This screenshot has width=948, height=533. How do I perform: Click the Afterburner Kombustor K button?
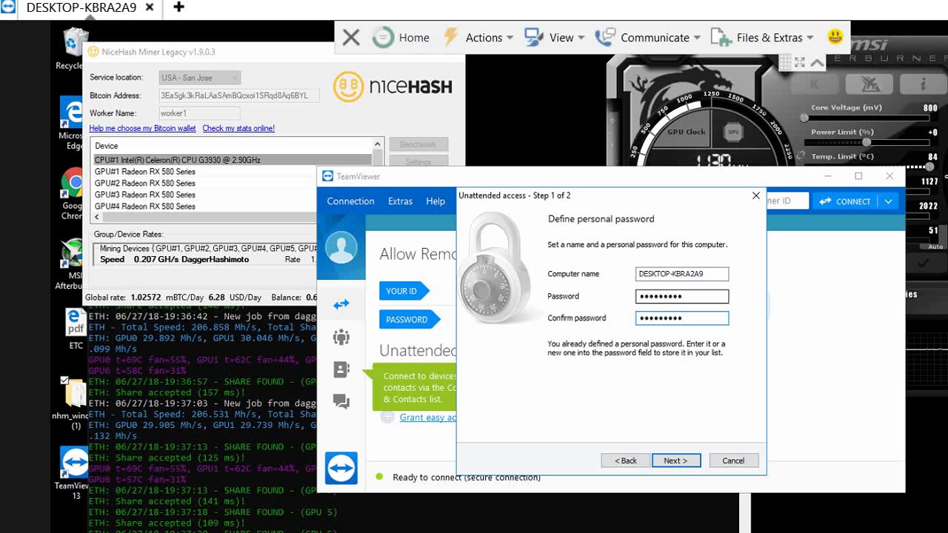[x=815, y=84]
